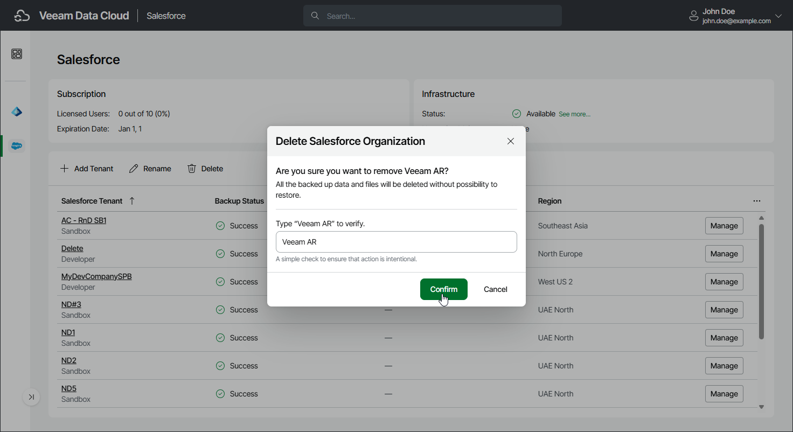Open the ND5 tenant link
The width and height of the screenshot is (793, 432).
click(x=69, y=388)
